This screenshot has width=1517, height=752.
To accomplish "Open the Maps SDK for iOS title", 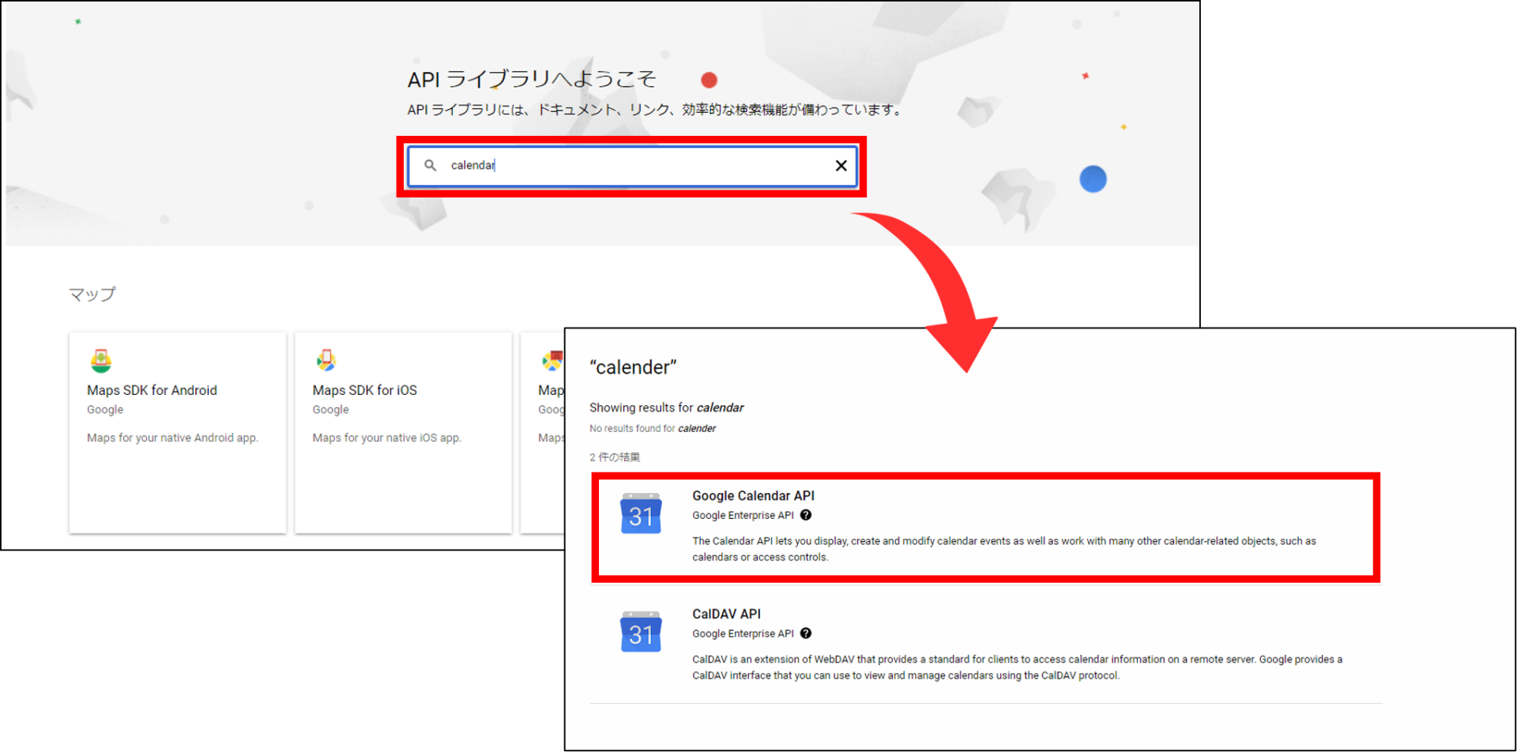I will [x=364, y=390].
